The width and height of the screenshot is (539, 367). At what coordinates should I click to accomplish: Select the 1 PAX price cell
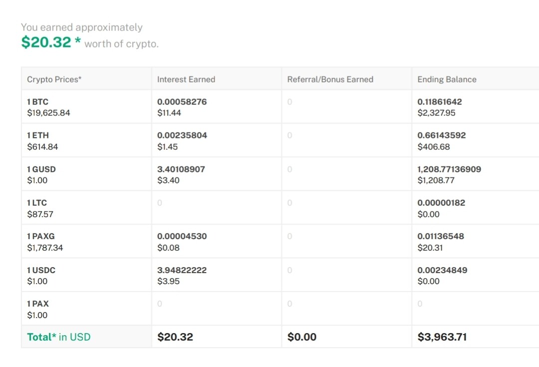click(86, 309)
